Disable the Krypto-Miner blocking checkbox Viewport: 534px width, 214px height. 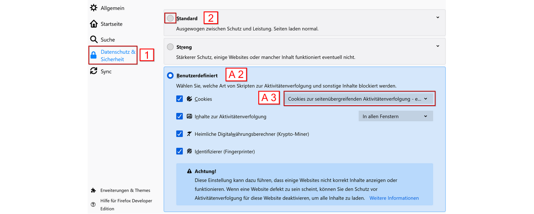pyautogui.click(x=179, y=134)
